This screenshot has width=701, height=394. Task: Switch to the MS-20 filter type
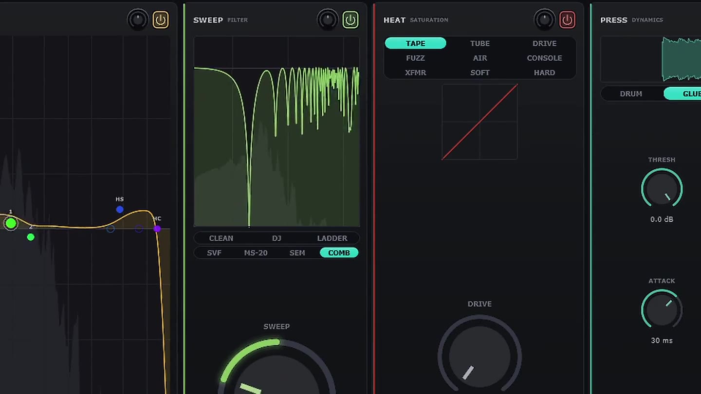click(256, 252)
